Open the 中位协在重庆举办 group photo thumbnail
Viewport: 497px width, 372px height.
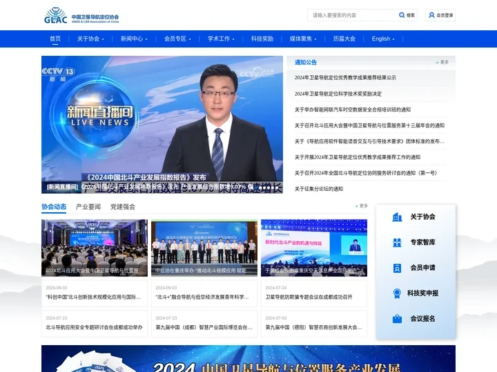[x=204, y=248]
